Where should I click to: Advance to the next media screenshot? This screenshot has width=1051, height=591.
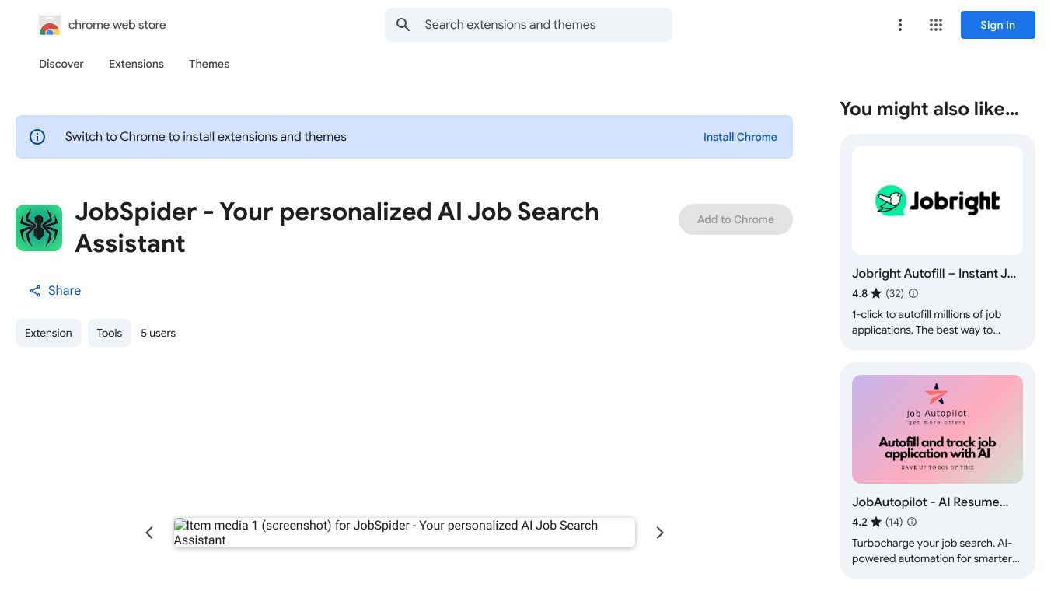tap(659, 533)
